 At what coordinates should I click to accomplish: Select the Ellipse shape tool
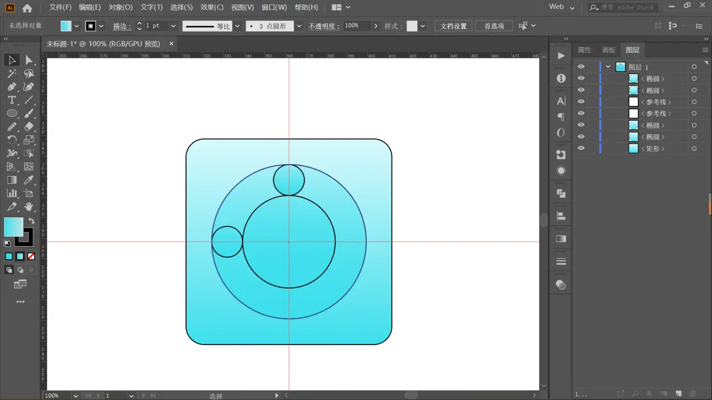(x=12, y=113)
